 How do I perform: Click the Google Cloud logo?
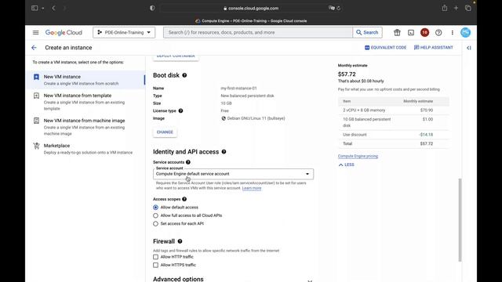(x=64, y=32)
